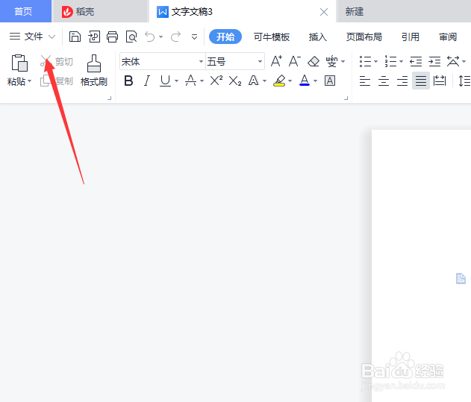Open the 页面布局 ribbon tab
471x402 pixels.
[x=364, y=37]
